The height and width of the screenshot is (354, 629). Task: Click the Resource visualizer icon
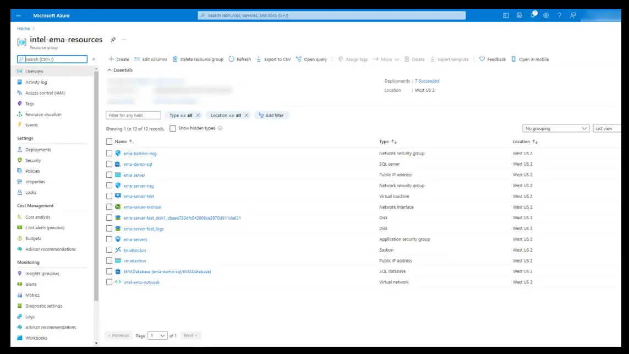coord(20,115)
